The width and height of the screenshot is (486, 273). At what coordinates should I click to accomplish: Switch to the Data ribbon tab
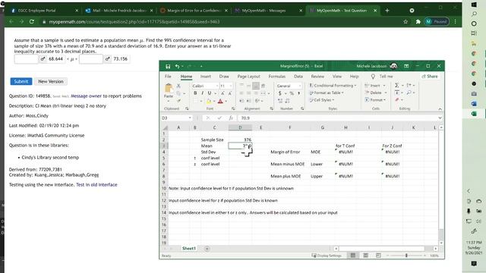pos(298,76)
